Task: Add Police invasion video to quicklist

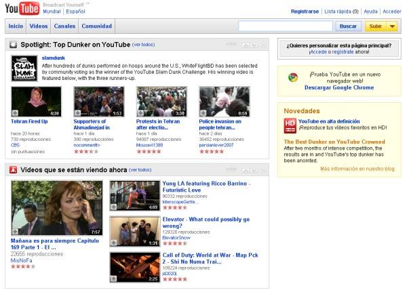Action: pos(203,113)
